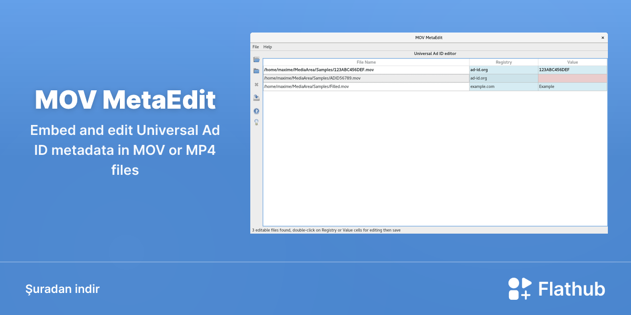Click the Save all files icon
This screenshot has width=631, height=315.
pyautogui.click(x=256, y=98)
